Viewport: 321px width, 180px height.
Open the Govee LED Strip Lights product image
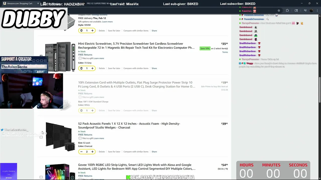click(60, 172)
